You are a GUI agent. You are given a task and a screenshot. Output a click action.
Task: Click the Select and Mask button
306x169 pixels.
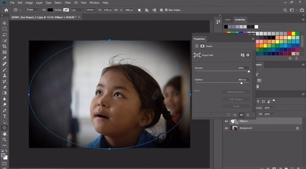point(236,92)
